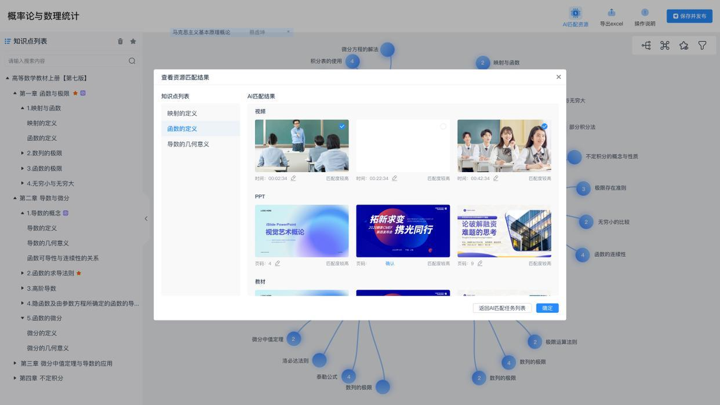Screen dimensions: 720x405
Task: Expand 第三章 微分中值定理与导数的应用 node
Action: (x=15, y=363)
